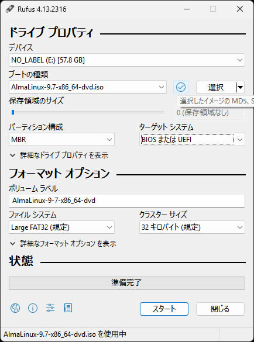Screen dimensions: 254x342
Task: Open the ターゲット システム BIOS または UEFI dropdown
Action: 192,139
